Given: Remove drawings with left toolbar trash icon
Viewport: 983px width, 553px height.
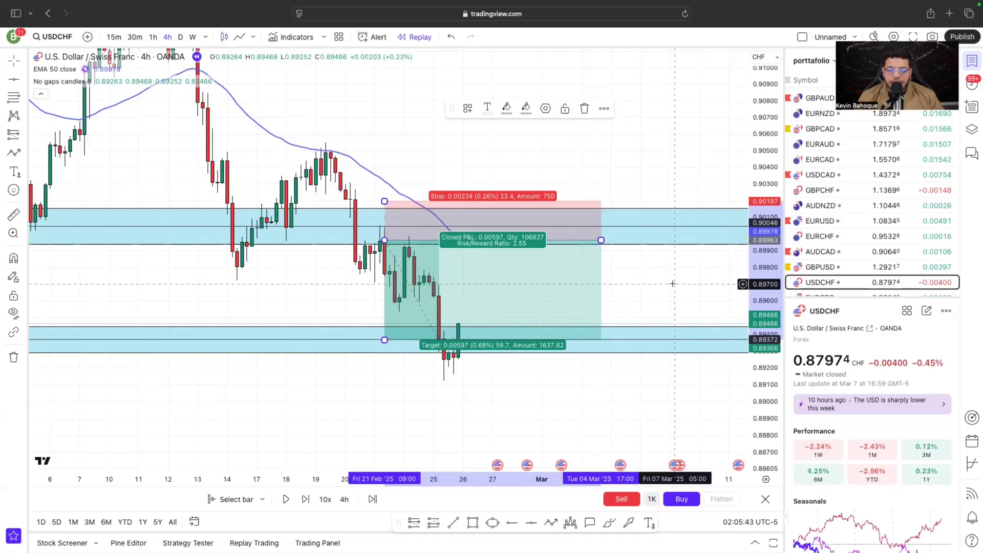Looking at the screenshot, I should pos(14,357).
